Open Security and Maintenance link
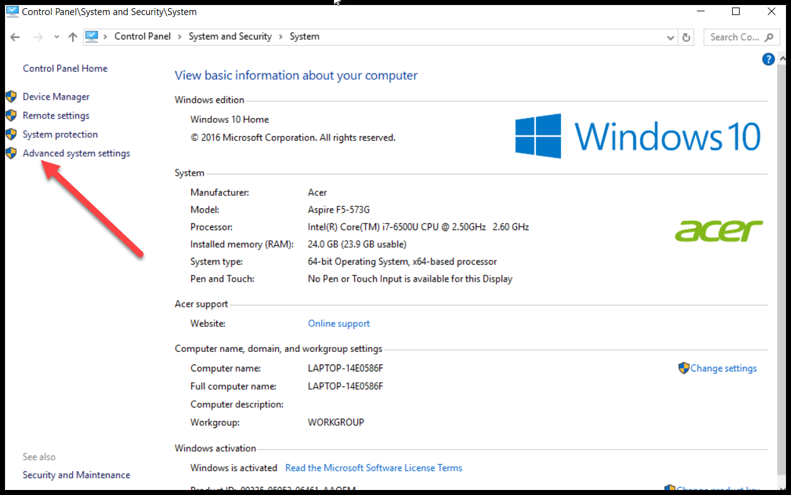 tap(76, 475)
